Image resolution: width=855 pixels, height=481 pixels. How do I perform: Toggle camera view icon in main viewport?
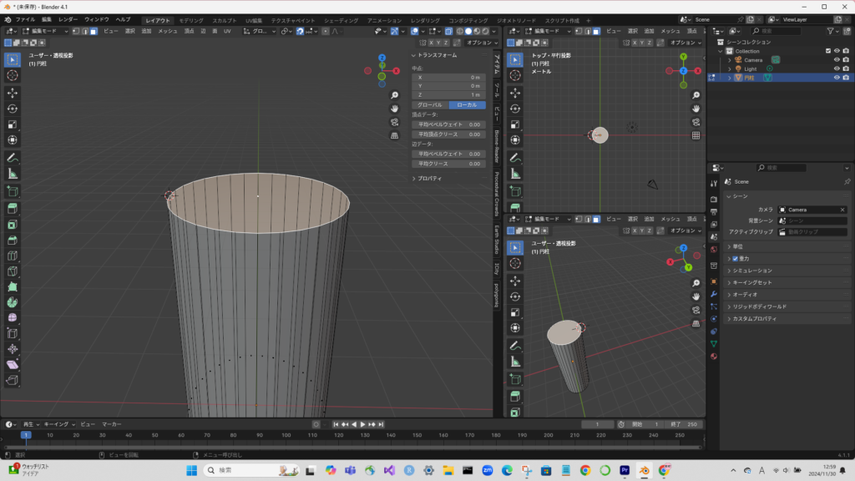[x=394, y=121]
